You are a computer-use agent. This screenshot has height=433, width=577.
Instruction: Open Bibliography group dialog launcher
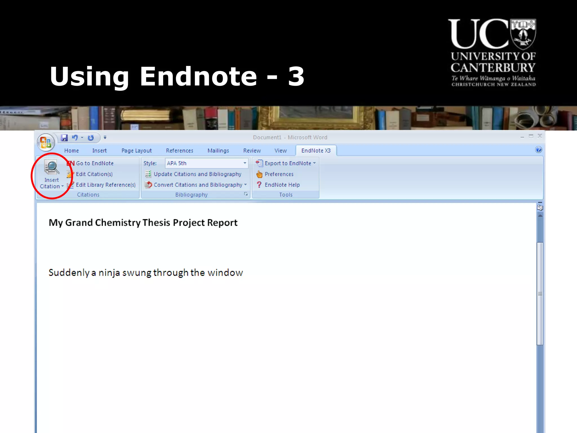click(x=246, y=194)
